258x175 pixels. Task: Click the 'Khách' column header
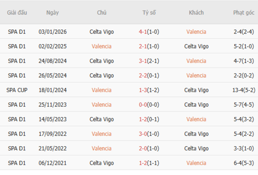196,13
